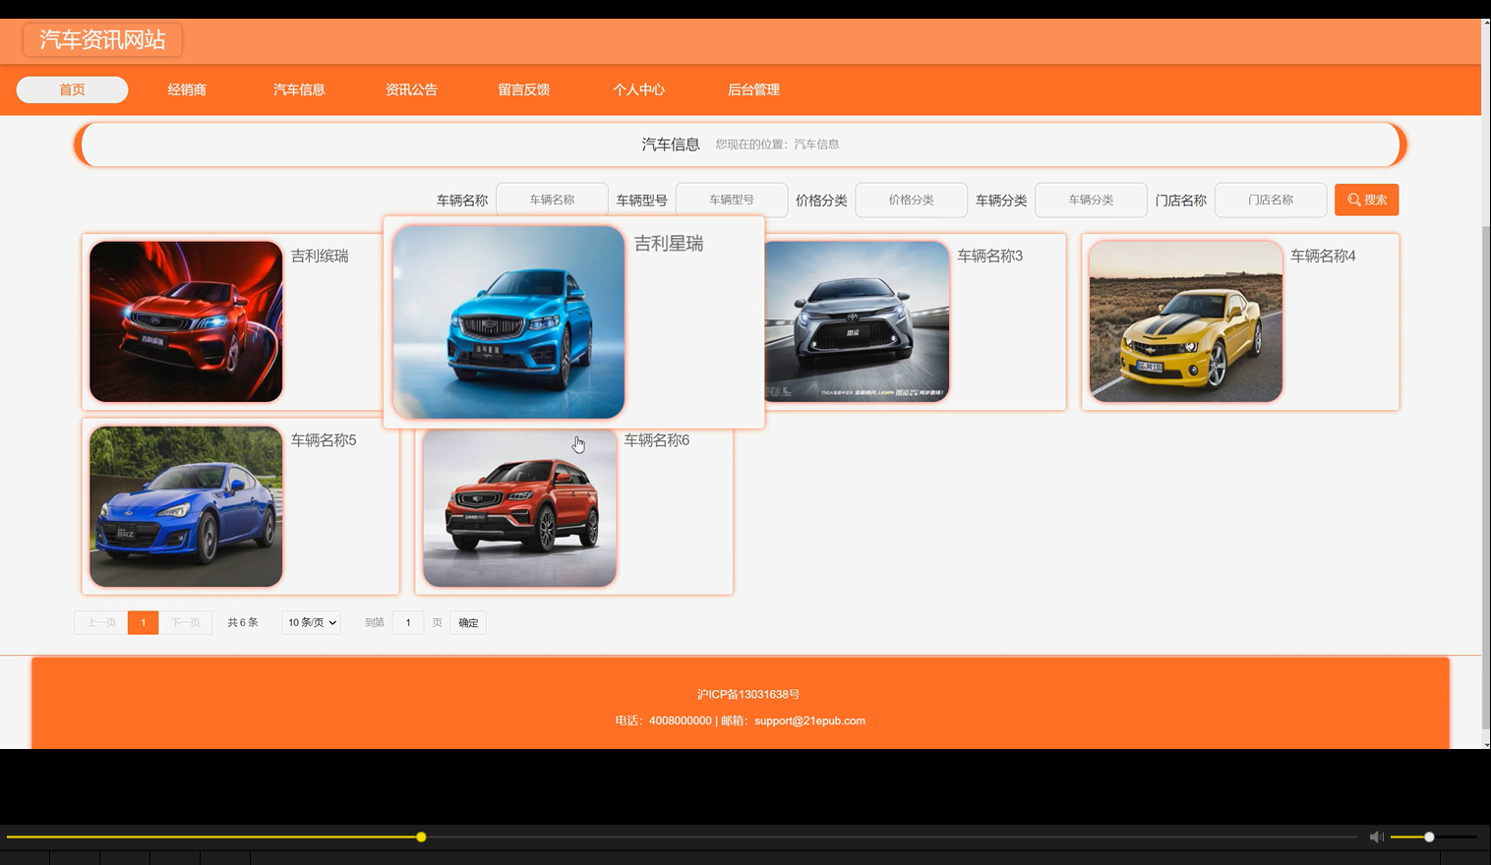
Task: Click the 下一页 pagination button
Action: 185,622
